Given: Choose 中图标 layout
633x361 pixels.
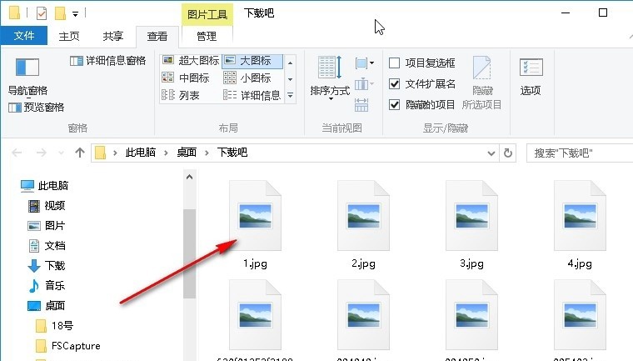Looking at the screenshot, I should click(x=186, y=78).
